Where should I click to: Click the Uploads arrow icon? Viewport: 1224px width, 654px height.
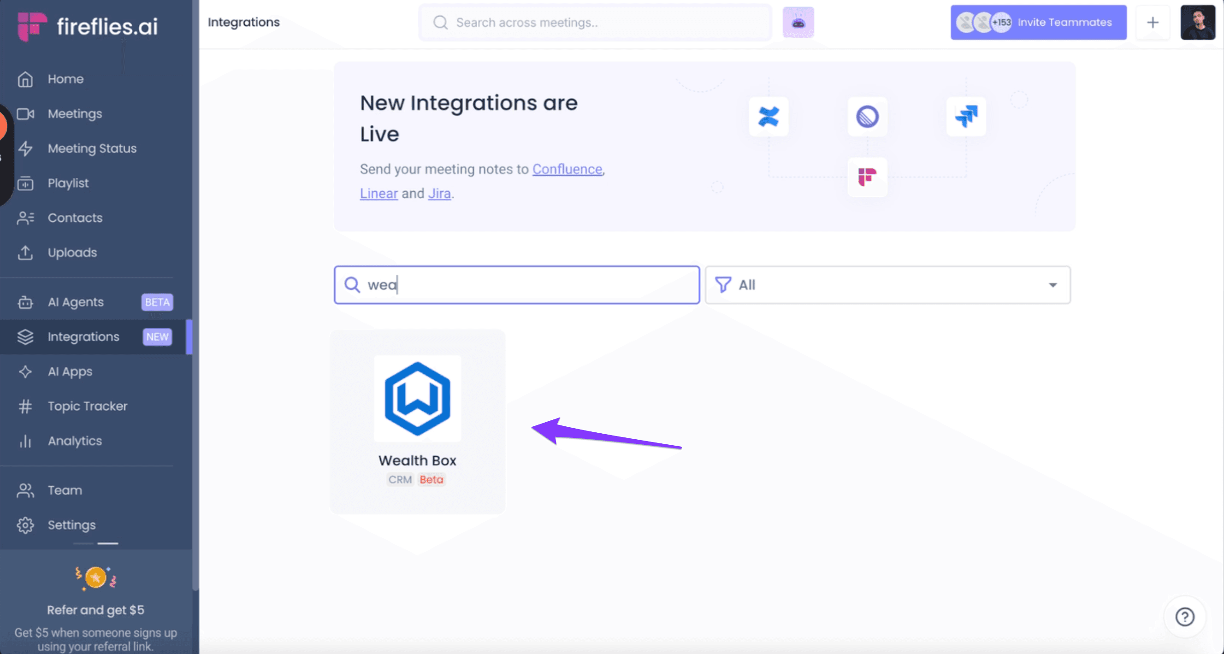[25, 253]
